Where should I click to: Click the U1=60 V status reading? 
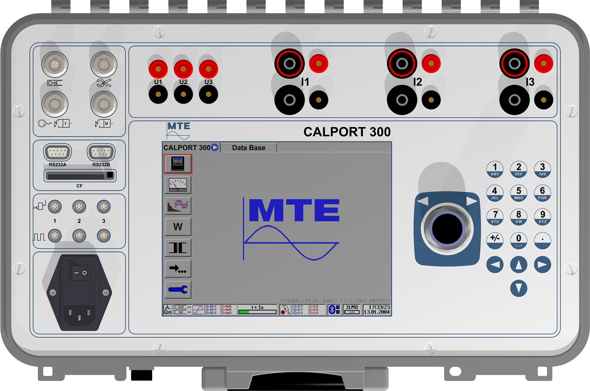210,307
